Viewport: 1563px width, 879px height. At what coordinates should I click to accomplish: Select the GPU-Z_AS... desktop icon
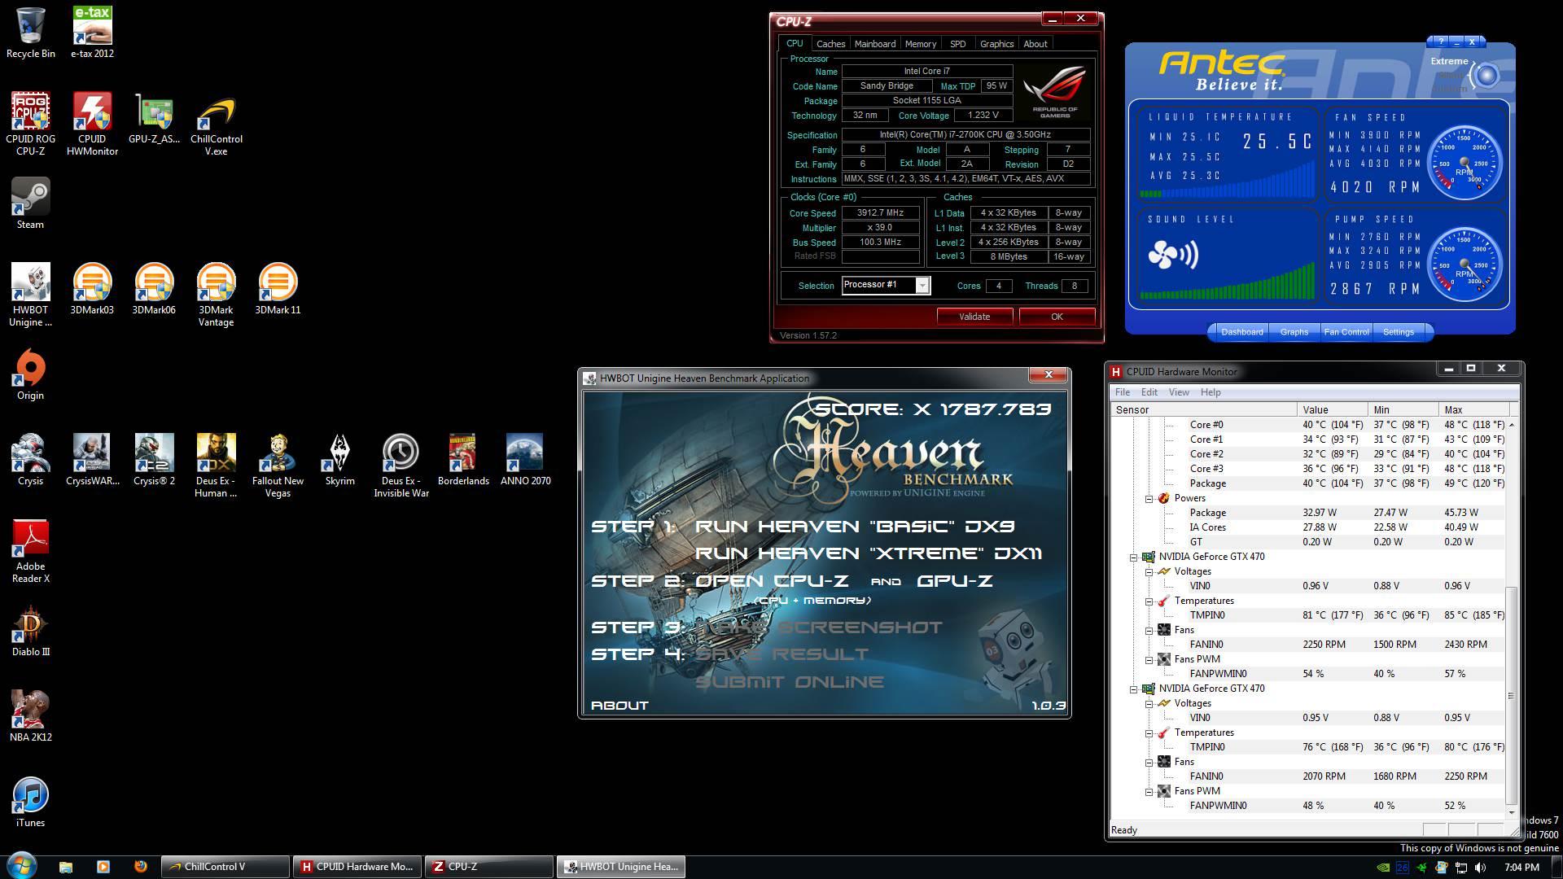pos(154,119)
